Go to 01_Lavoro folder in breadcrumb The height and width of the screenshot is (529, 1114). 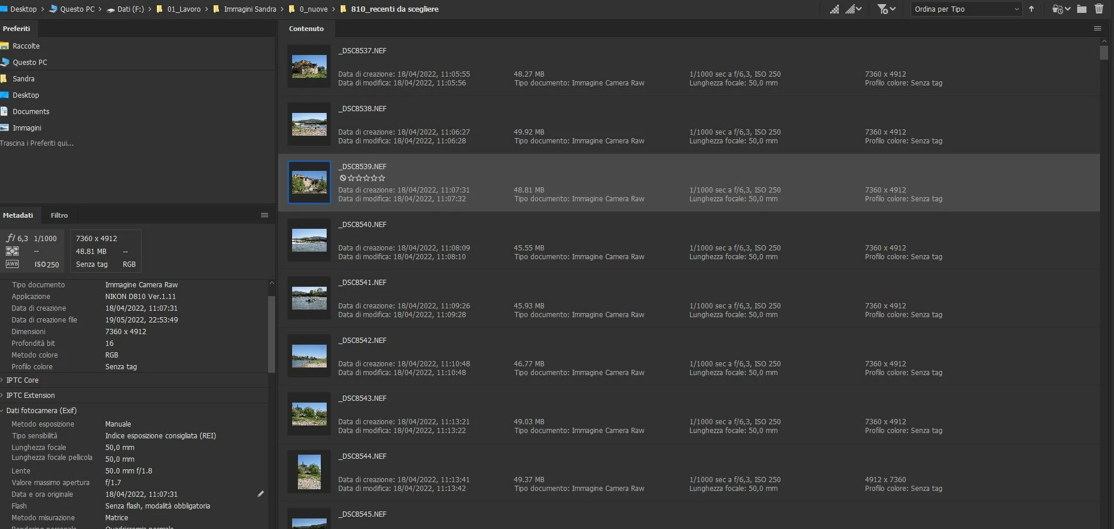point(184,9)
